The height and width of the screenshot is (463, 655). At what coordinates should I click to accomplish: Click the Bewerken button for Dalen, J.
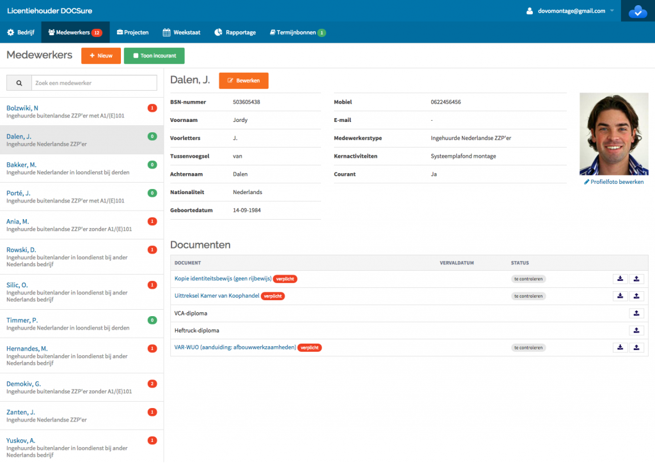point(243,80)
